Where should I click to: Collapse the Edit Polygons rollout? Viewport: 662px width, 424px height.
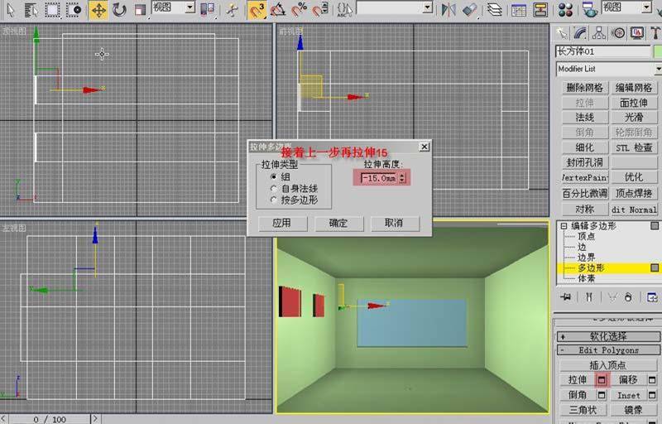coord(608,350)
